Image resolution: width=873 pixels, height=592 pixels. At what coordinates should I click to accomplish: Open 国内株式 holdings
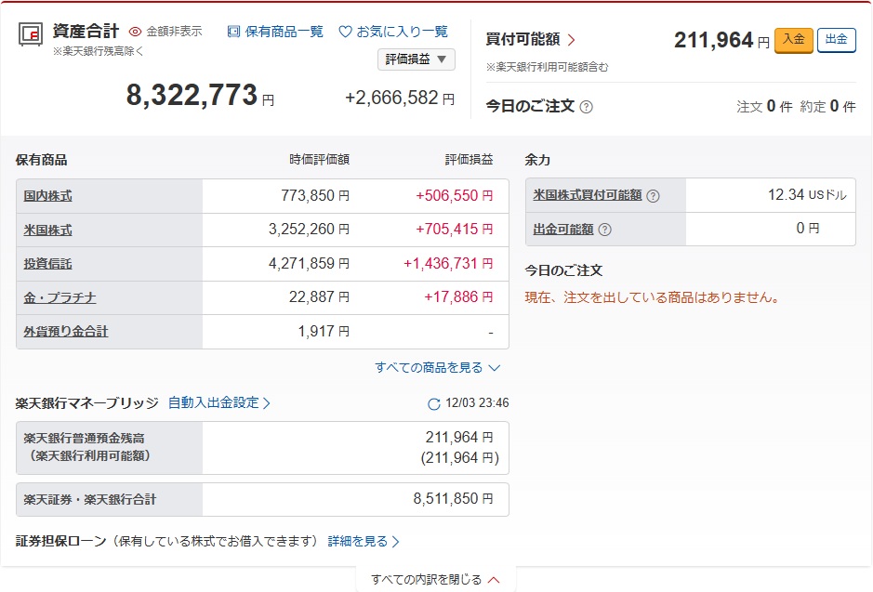47,196
